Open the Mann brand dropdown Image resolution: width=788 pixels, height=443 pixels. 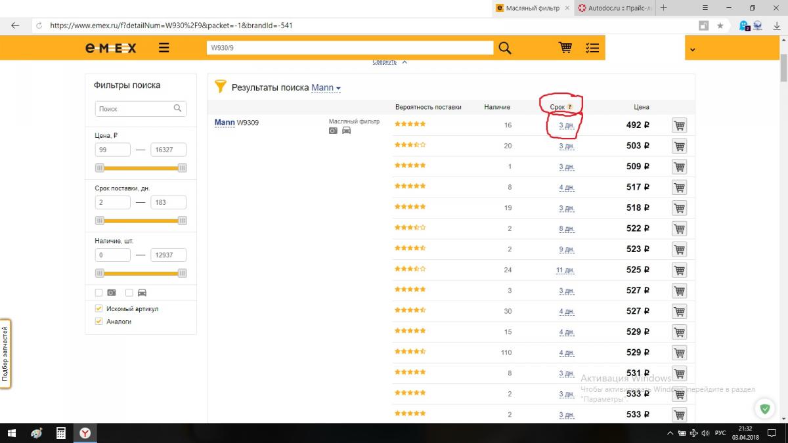326,87
